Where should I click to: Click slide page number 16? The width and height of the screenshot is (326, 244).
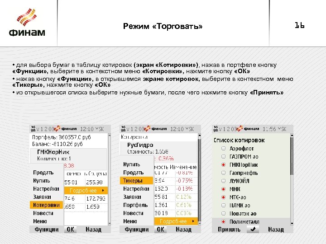point(300,25)
